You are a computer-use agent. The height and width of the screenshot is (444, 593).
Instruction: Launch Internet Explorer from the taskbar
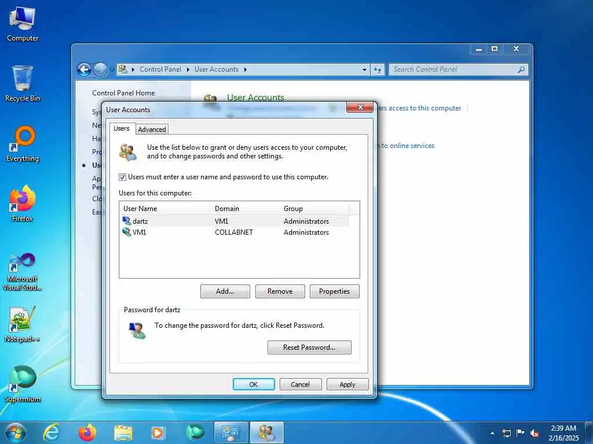pos(51,432)
